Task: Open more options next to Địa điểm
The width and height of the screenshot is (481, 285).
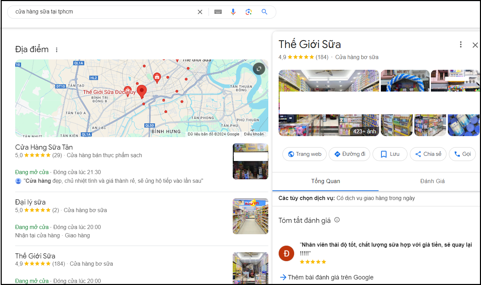Action: coord(57,50)
